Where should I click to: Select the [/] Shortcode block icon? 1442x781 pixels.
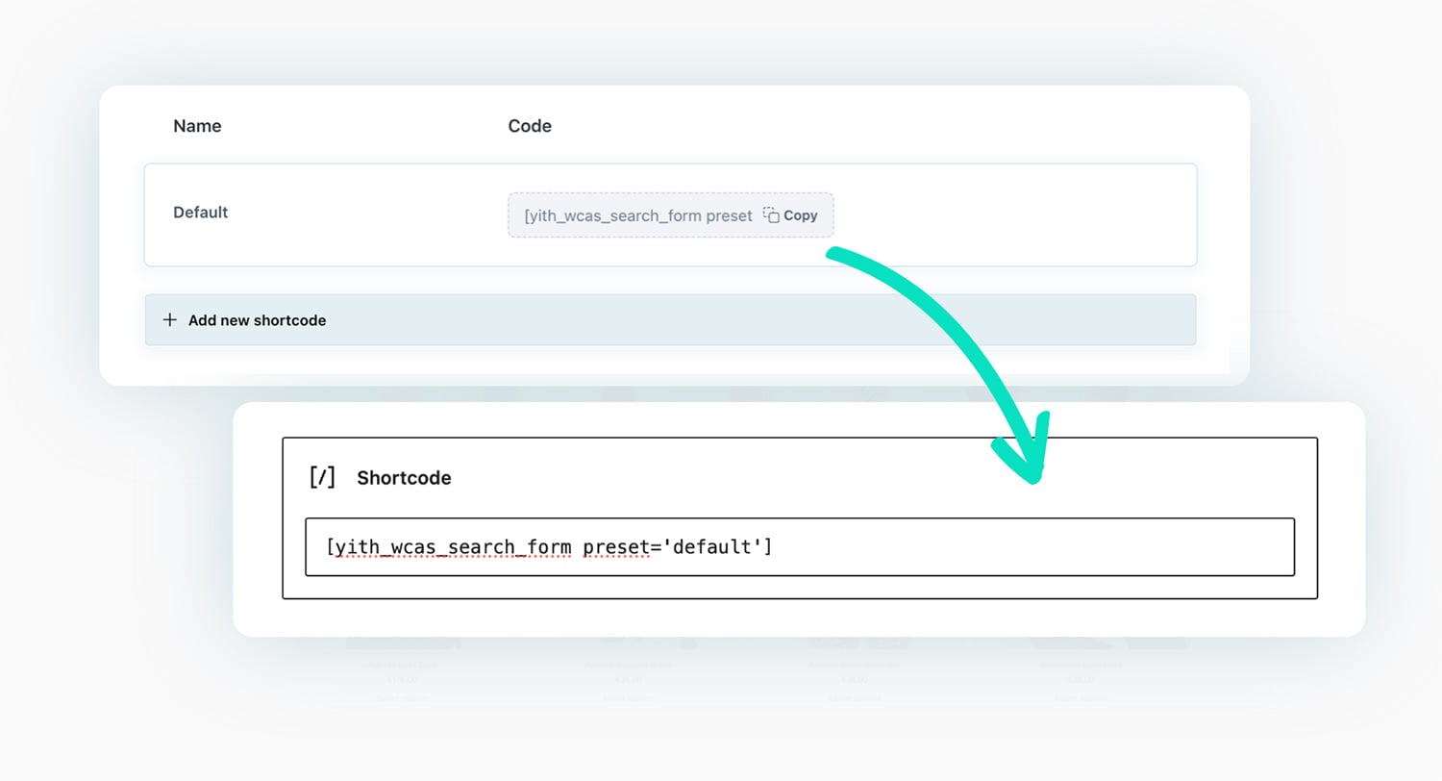pos(321,477)
